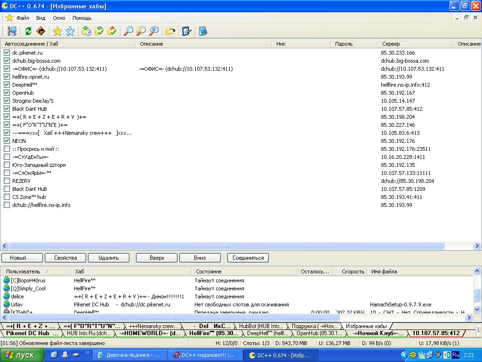Click the Свойства button
Screen dimensions: 482x362
coord(65,258)
